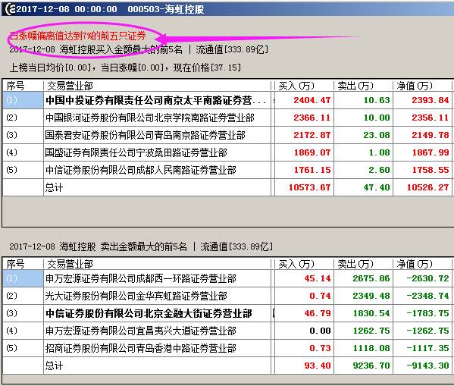This screenshot has width=454, height=386.
Task: Click 序号 column header in buy table
Action: [15, 86]
